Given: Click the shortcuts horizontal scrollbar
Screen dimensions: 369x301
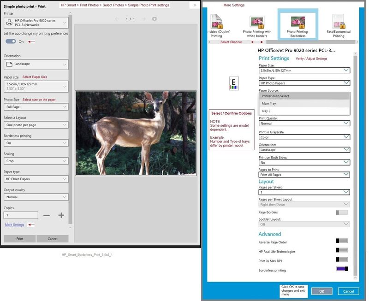Looking at the screenshot, I should [x=310, y=42].
